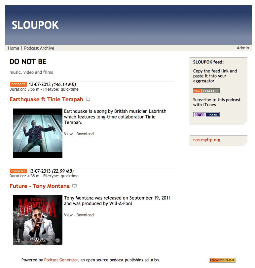Download the Earthquake episode
The width and height of the screenshot is (255, 268).
pos(85,134)
